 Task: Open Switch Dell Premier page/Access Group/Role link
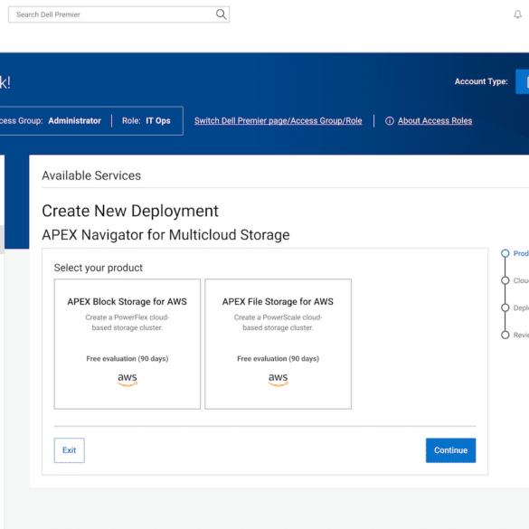[x=278, y=121]
